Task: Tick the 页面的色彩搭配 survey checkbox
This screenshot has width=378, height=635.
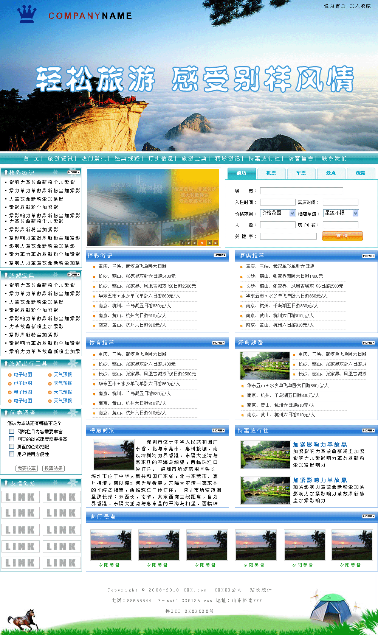Action: pos(12,447)
